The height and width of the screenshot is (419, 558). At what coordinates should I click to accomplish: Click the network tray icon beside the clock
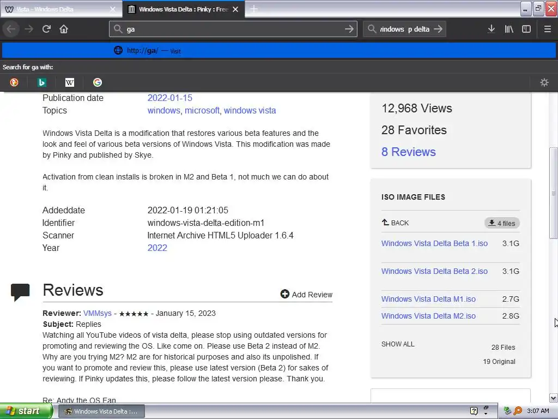tap(507, 411)
